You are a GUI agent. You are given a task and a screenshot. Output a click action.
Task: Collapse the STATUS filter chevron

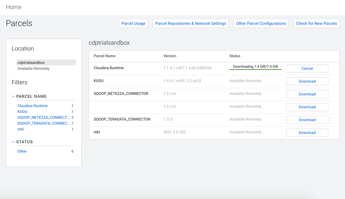tap(13, 142)
